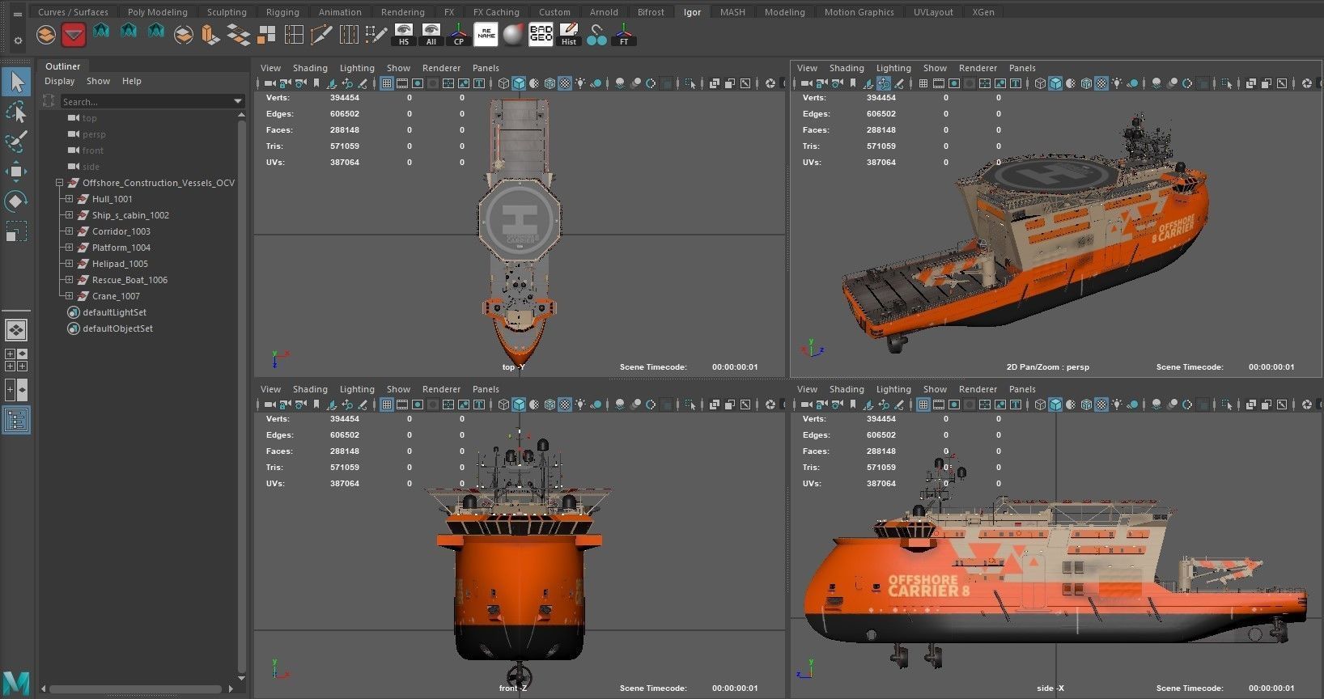Open shelf menu hamburger icon
Image resolution: width=1324 pixels, height=699 pixels.
click(18, 14)
